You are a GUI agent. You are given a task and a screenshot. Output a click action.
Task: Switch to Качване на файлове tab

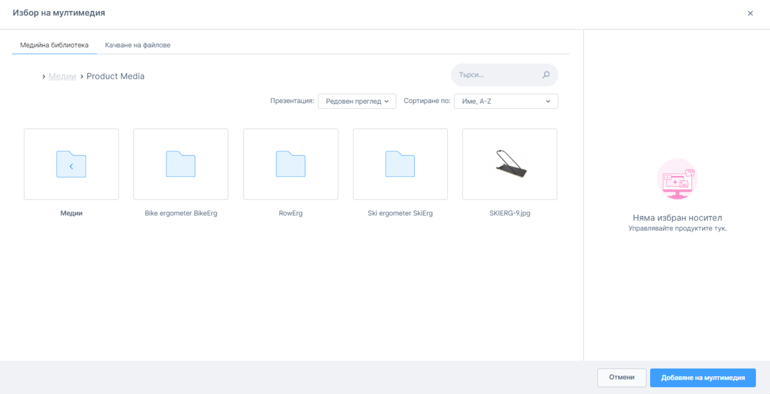[137, 45]
